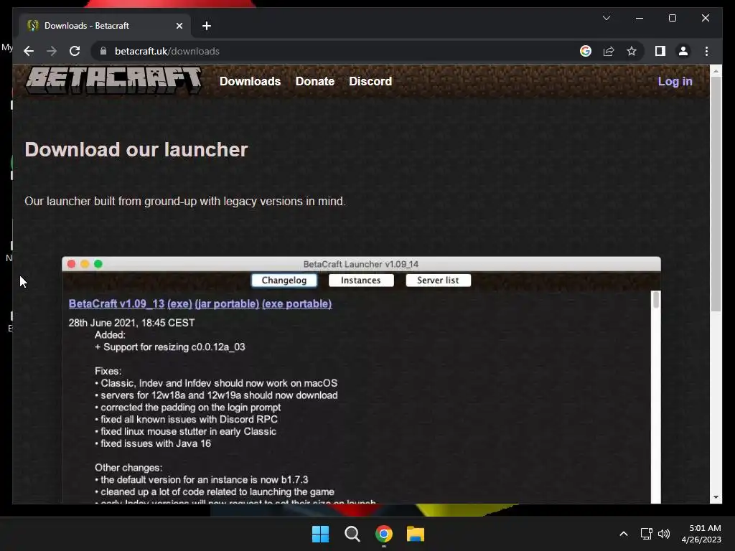Open the Chrome profile icon

683,51
